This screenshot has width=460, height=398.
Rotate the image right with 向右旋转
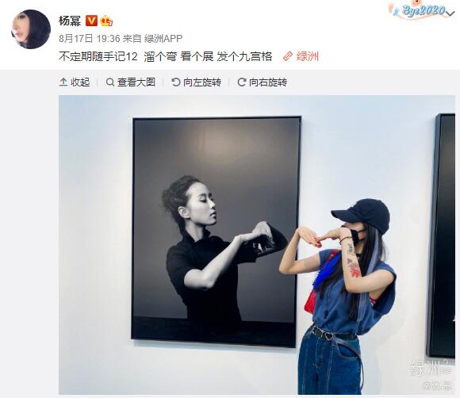(262, 82)
